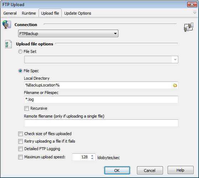Increase maximum upload speed value
Screen dimensions: 199x178
point(92,155)
